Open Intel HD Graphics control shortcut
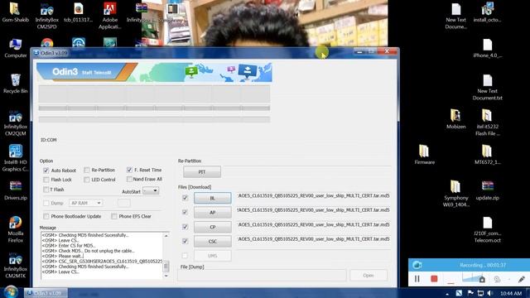The image size is (530, 298). point(15,158)
